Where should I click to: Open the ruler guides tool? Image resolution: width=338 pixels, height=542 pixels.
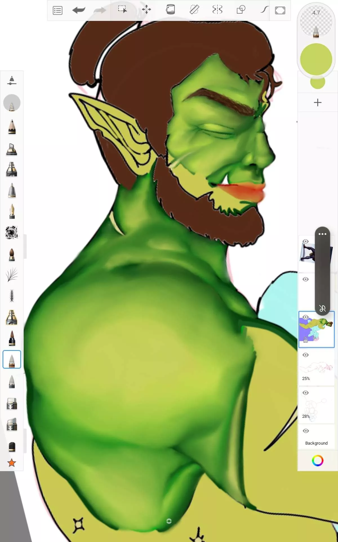pos(194,10)
